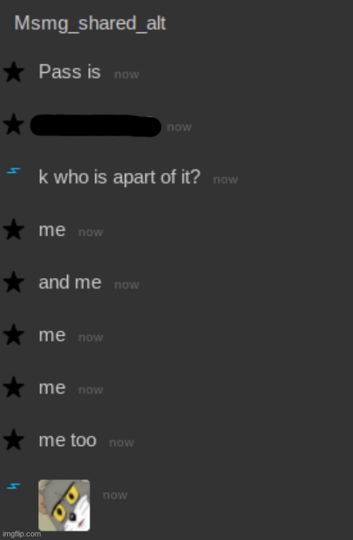Click the blue lightning icon beside 'k who is apart of it?'
The width and height of the screenshot is (353, 540).
(x=13, y=171)
